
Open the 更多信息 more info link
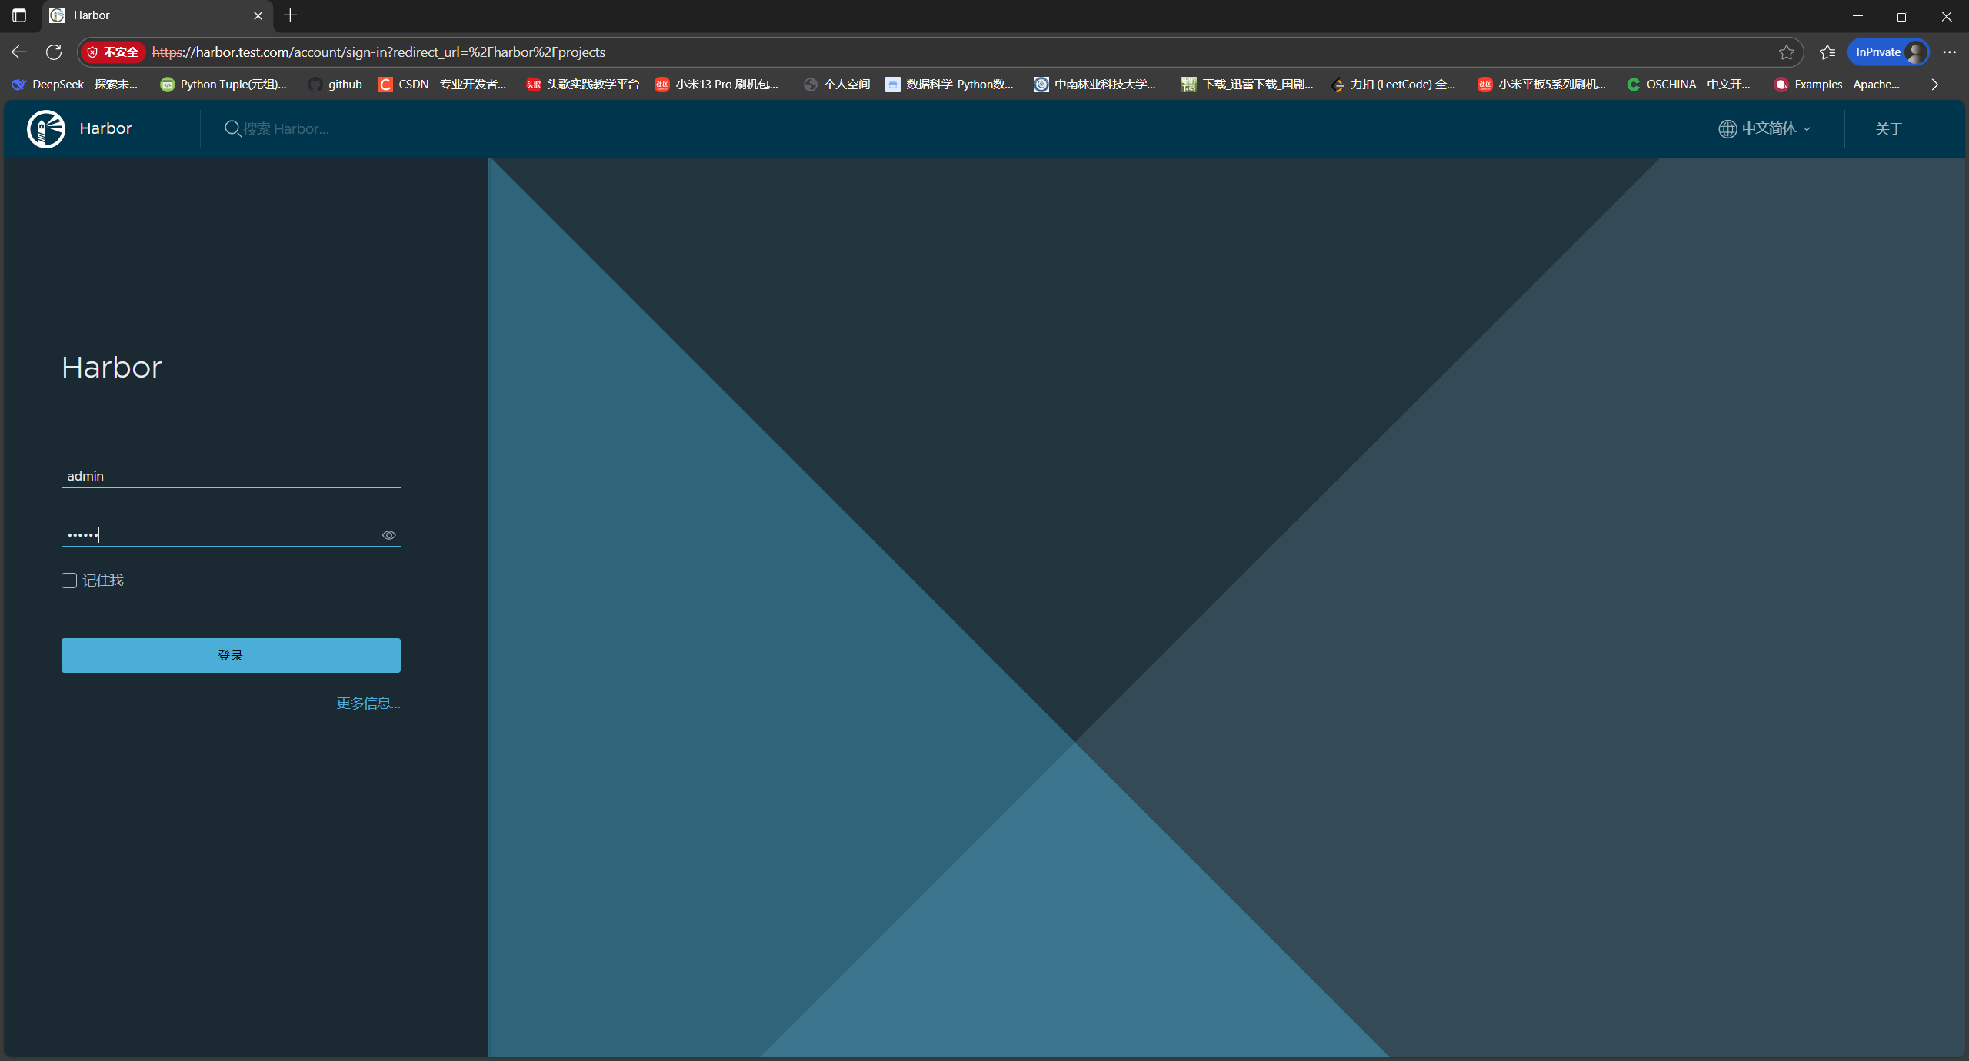(368, 703)
